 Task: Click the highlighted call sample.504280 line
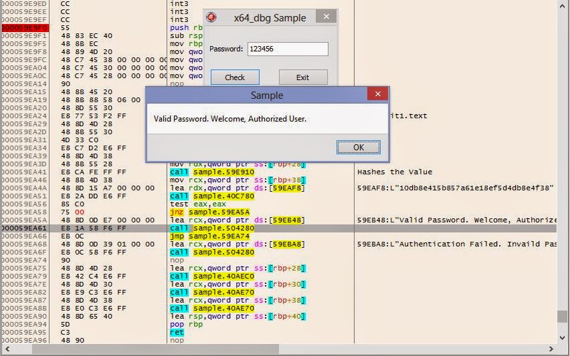click(x=210, y=228)
